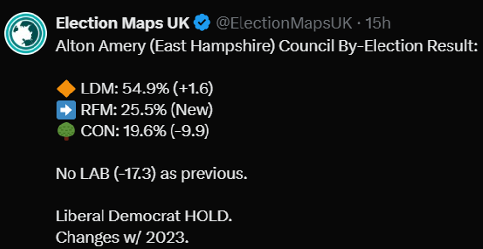This screenshot has width=483, height=249.
Task: Click the orange diamond emoji beside LDM
Action: (66, 89)
